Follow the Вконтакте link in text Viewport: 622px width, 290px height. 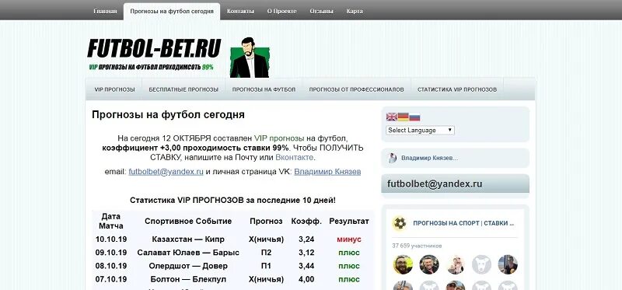pos(295,158)
